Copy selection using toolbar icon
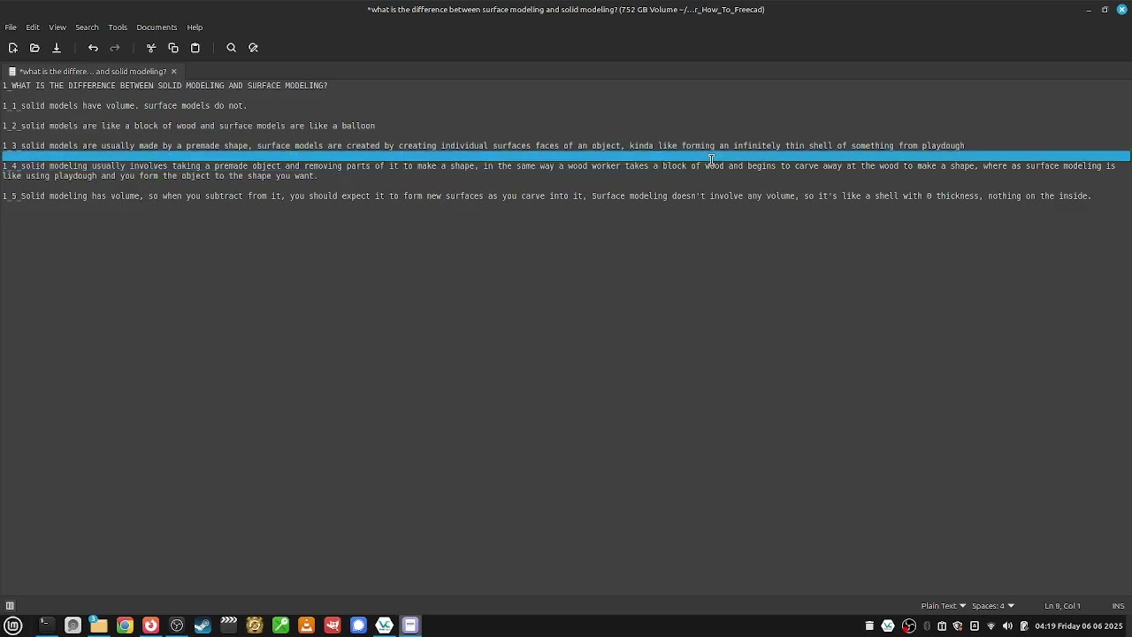This screenshot has height=637, width=1132. pos(173,48)
